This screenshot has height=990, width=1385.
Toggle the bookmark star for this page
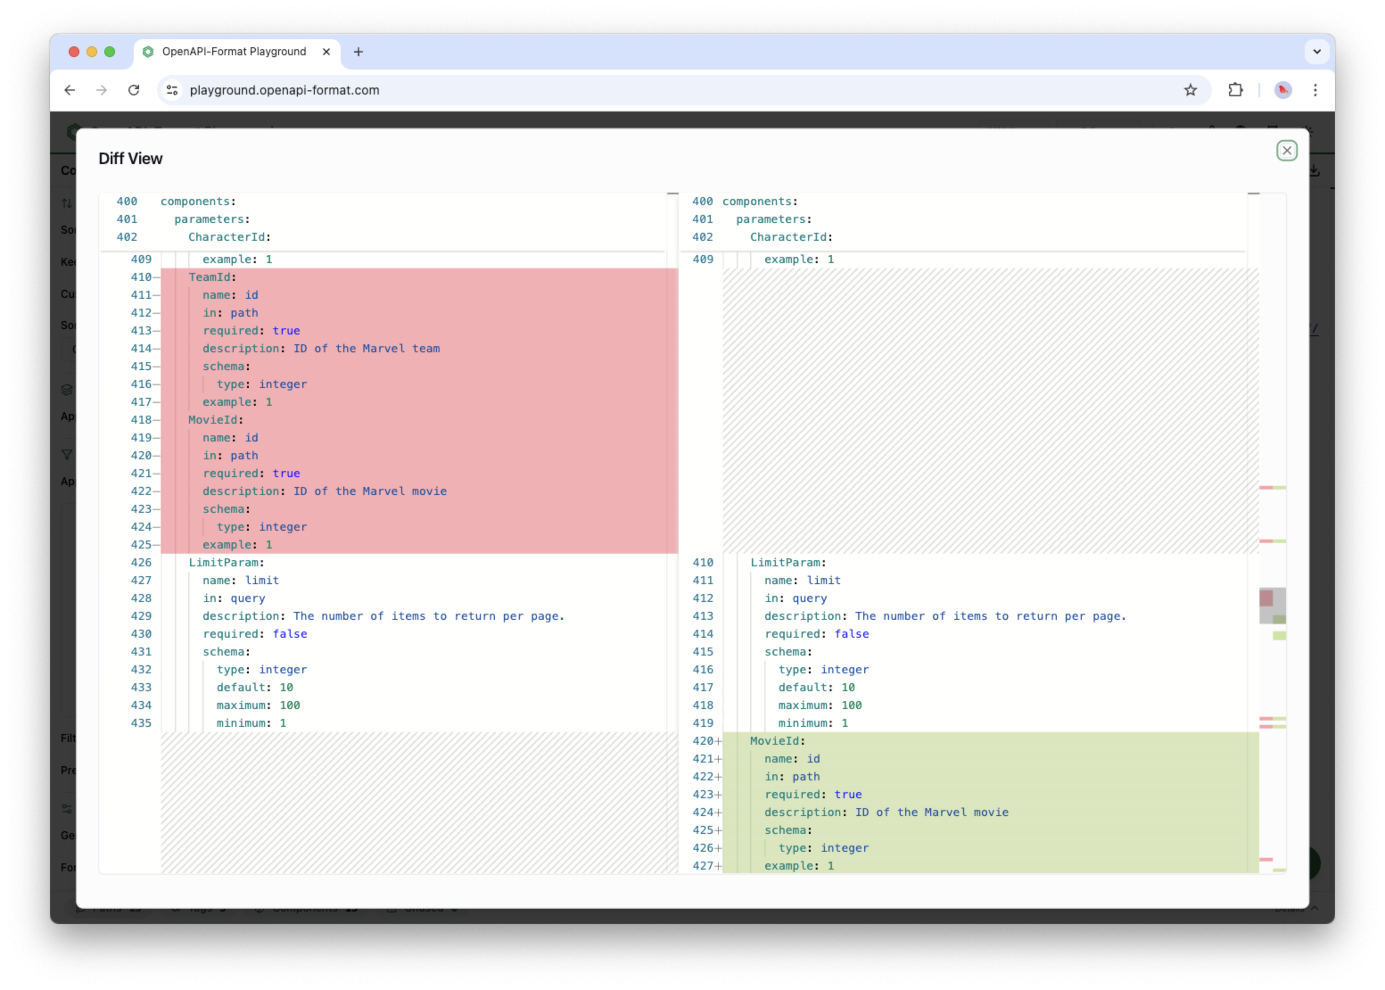[1191, 90]
